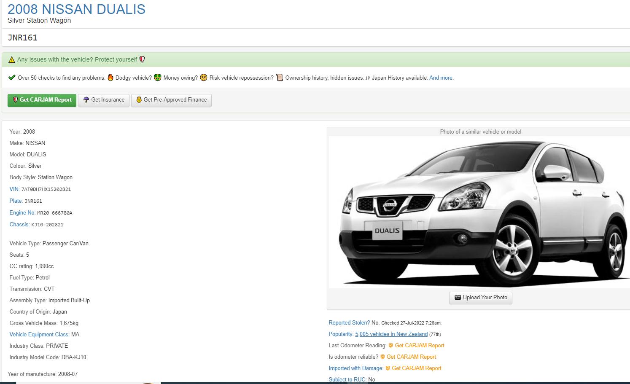Get CARJAM Report for 'Is odometer reliable?'
The width and height of the screenshot is (630, 384).
(411, 357)
